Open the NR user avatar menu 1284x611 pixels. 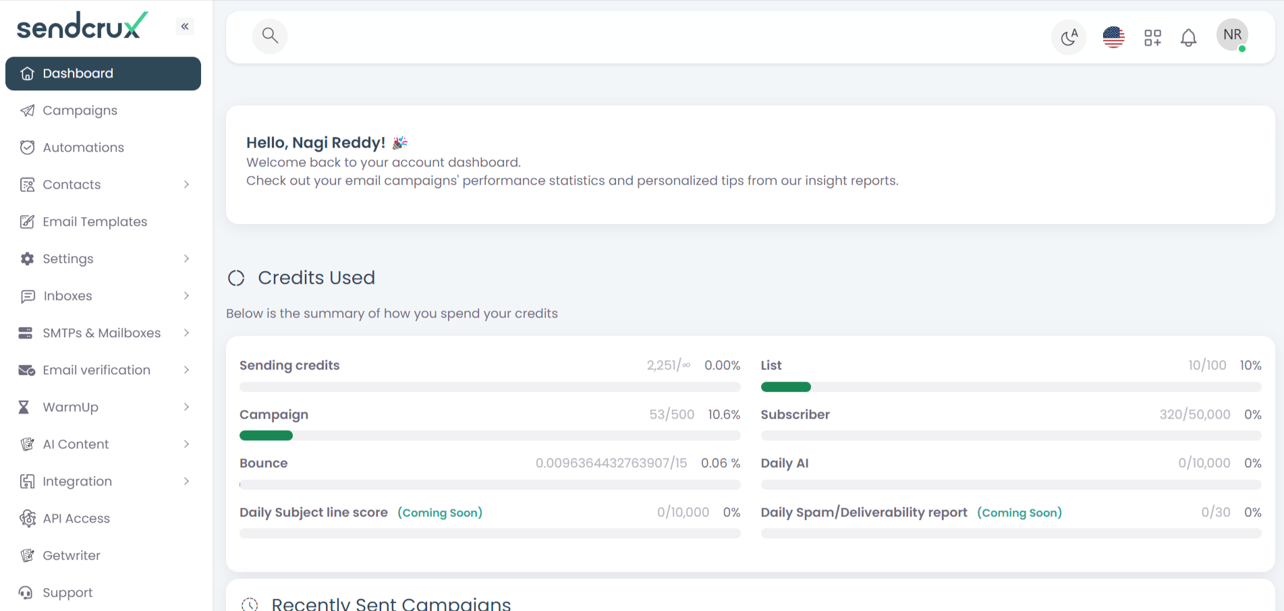[1232, 35]
